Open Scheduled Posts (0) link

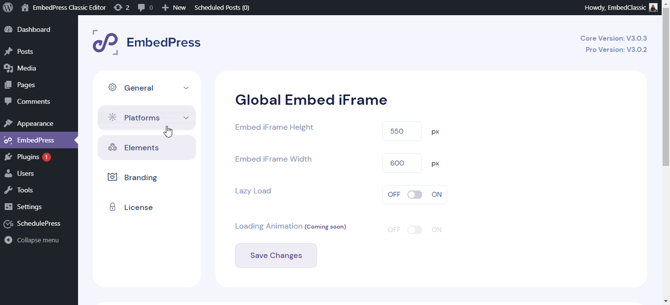(222, 7)
